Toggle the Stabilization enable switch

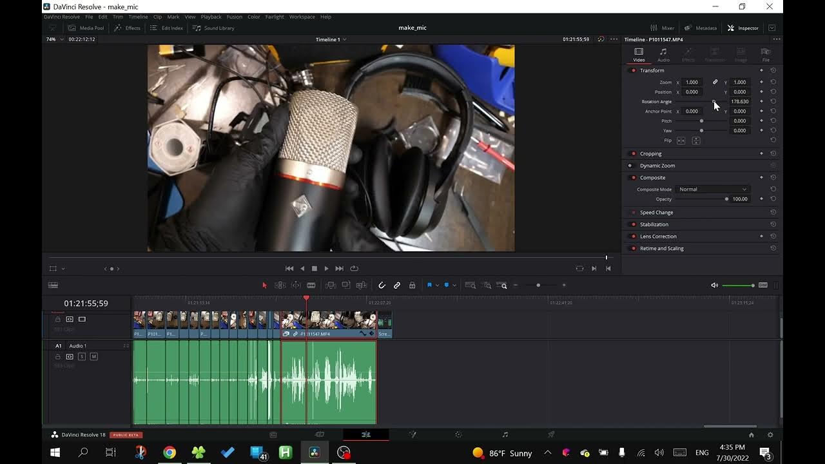pyautogui.click(x=634, y=224)
